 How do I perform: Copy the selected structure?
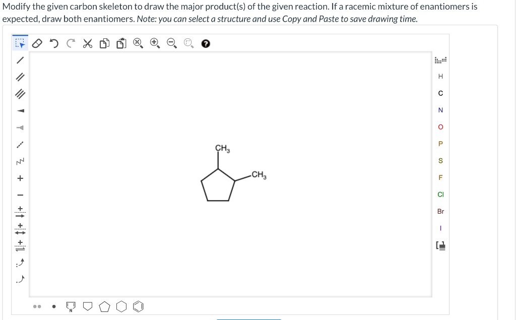pos(104,44)
